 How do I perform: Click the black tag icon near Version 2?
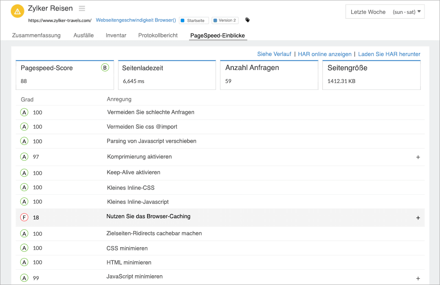click(x=247, y=19)
